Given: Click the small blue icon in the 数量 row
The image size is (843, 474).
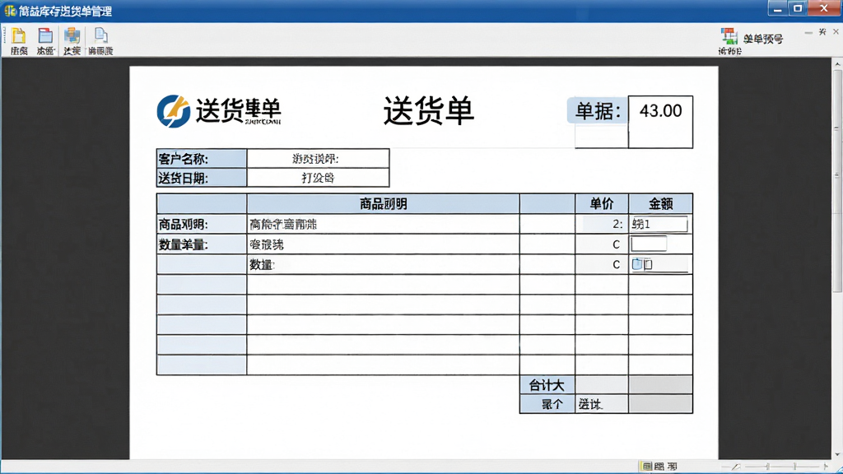Looking at the screenshot, I should click(x=637, y=264).
